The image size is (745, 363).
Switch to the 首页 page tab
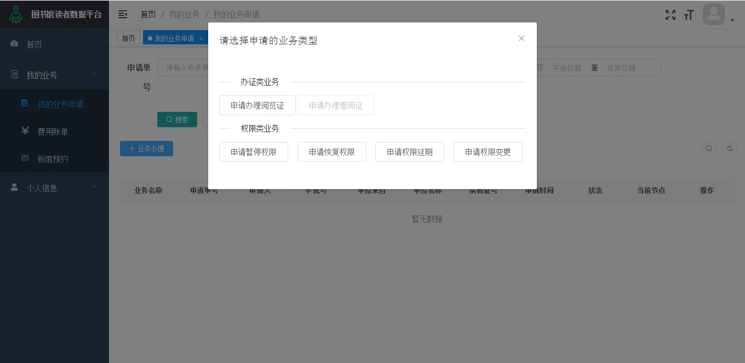[128, 38]
